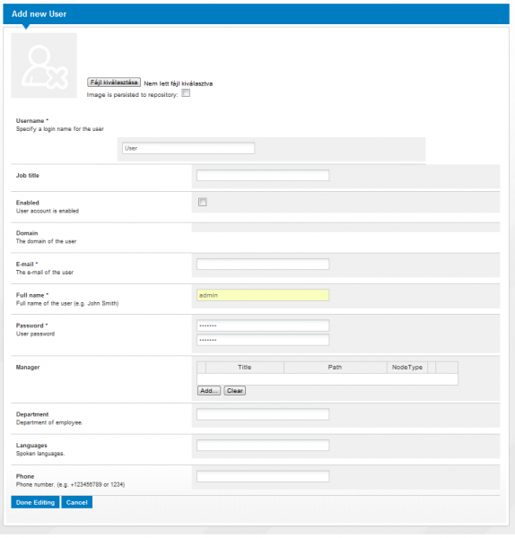
Task: Click the Job title input field
Action: [x=263, y=176]
